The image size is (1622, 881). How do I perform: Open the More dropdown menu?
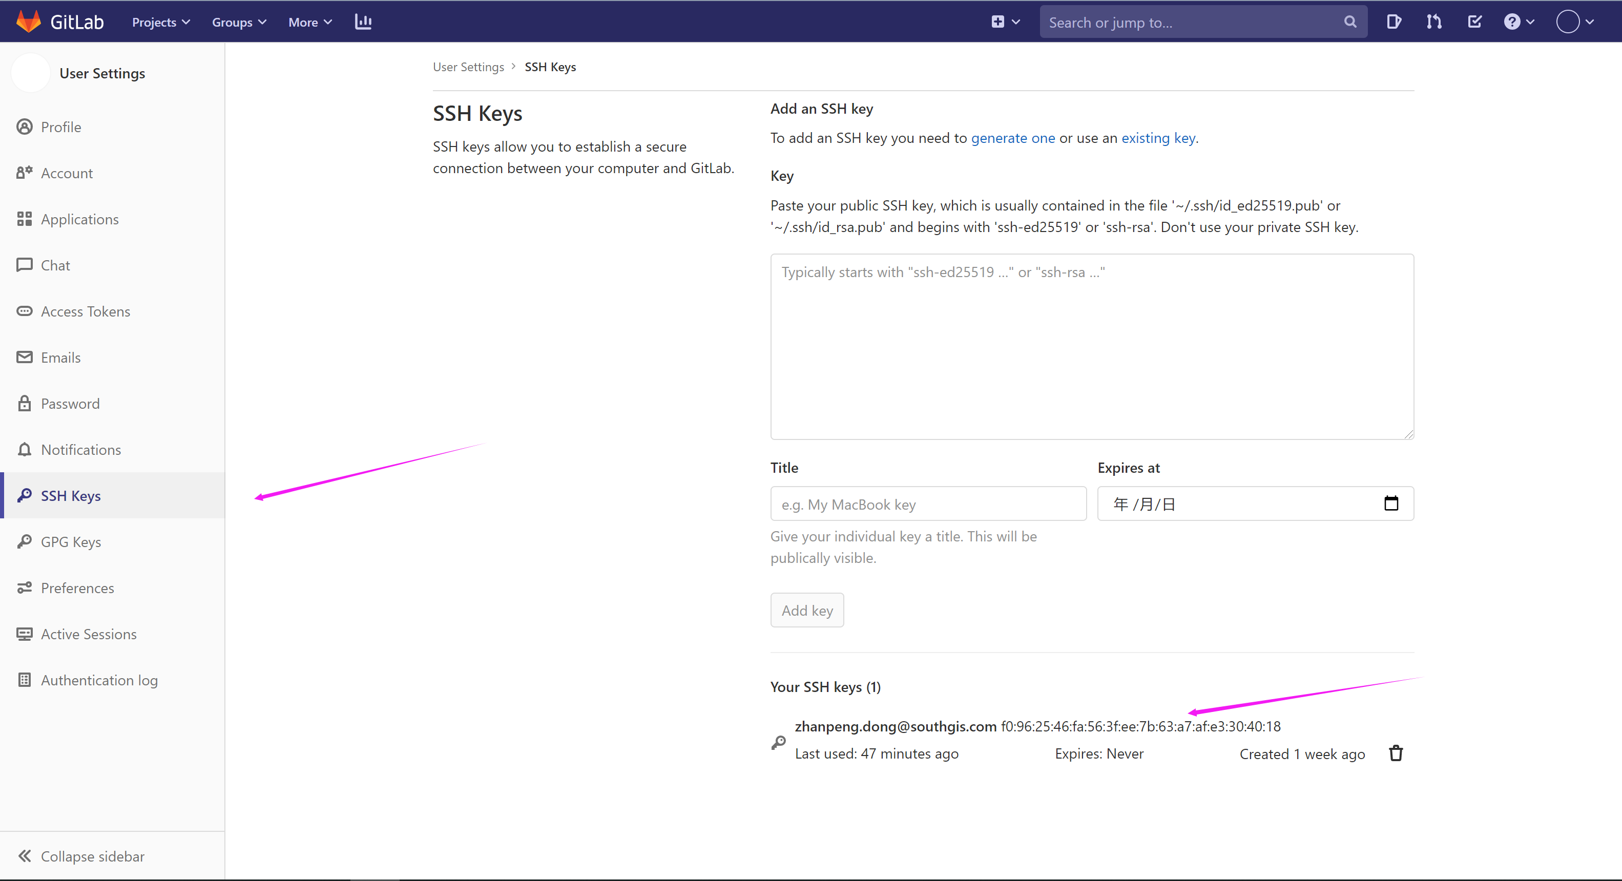tap(310, 22)
